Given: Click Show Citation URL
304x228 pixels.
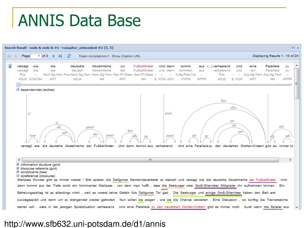Looking at the screenshot, I should [x=126, y=56].
